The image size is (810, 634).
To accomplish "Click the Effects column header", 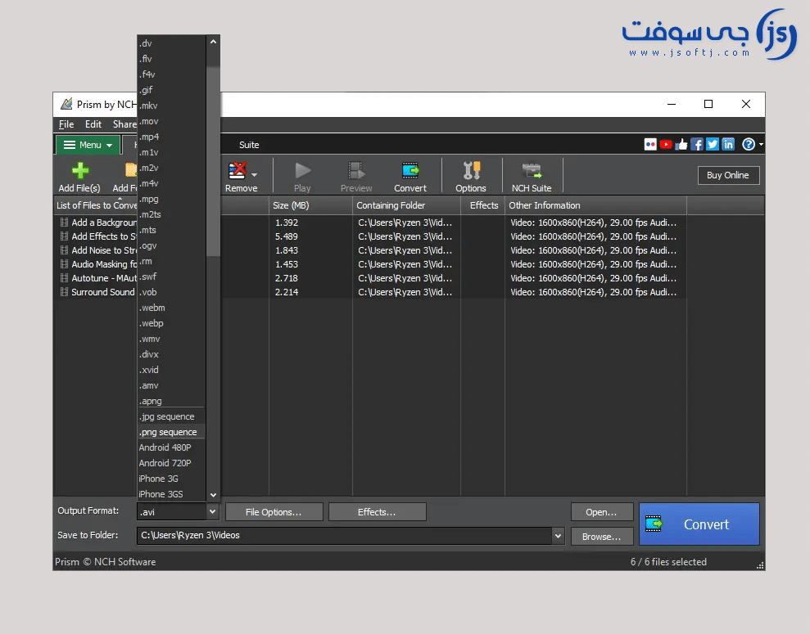I will [x=483, y=205].
